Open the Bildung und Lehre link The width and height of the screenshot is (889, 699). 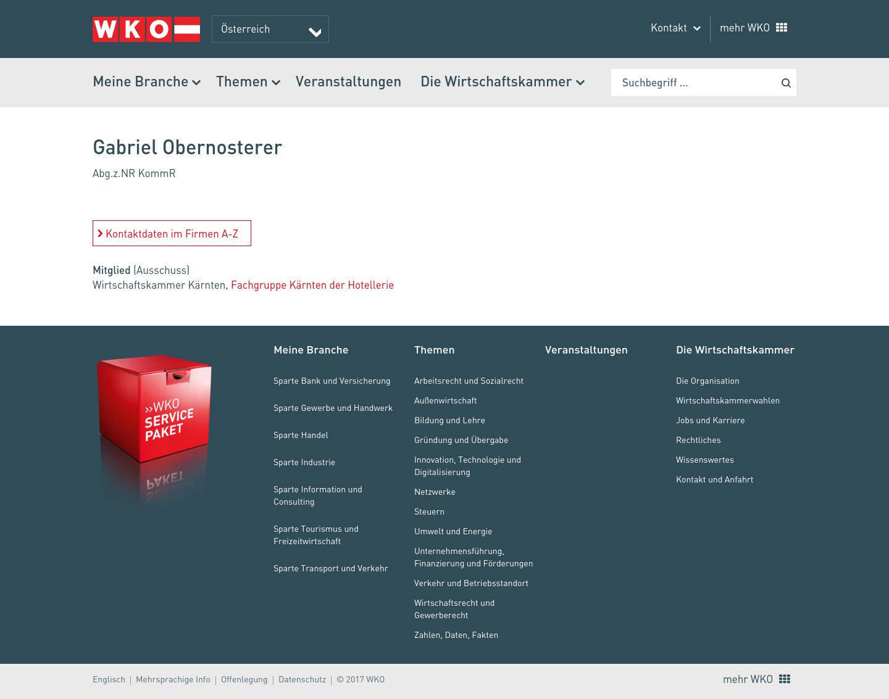click(450, 420)
